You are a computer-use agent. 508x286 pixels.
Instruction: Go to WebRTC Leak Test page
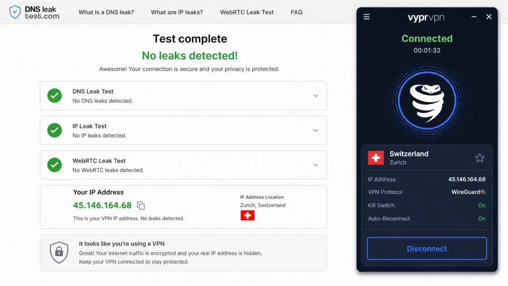[247, 12]
